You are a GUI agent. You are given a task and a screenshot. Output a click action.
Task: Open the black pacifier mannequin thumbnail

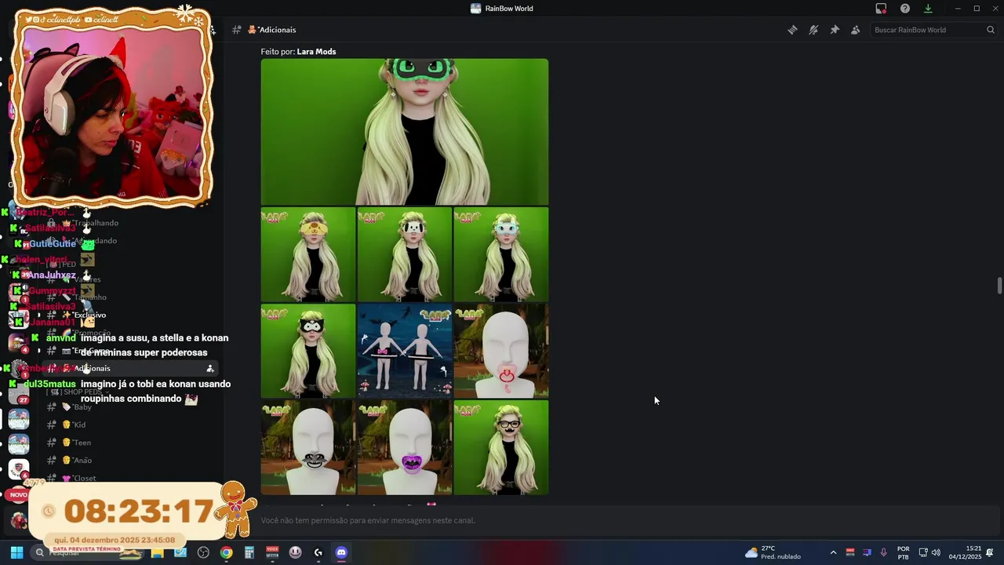[308, 447]
